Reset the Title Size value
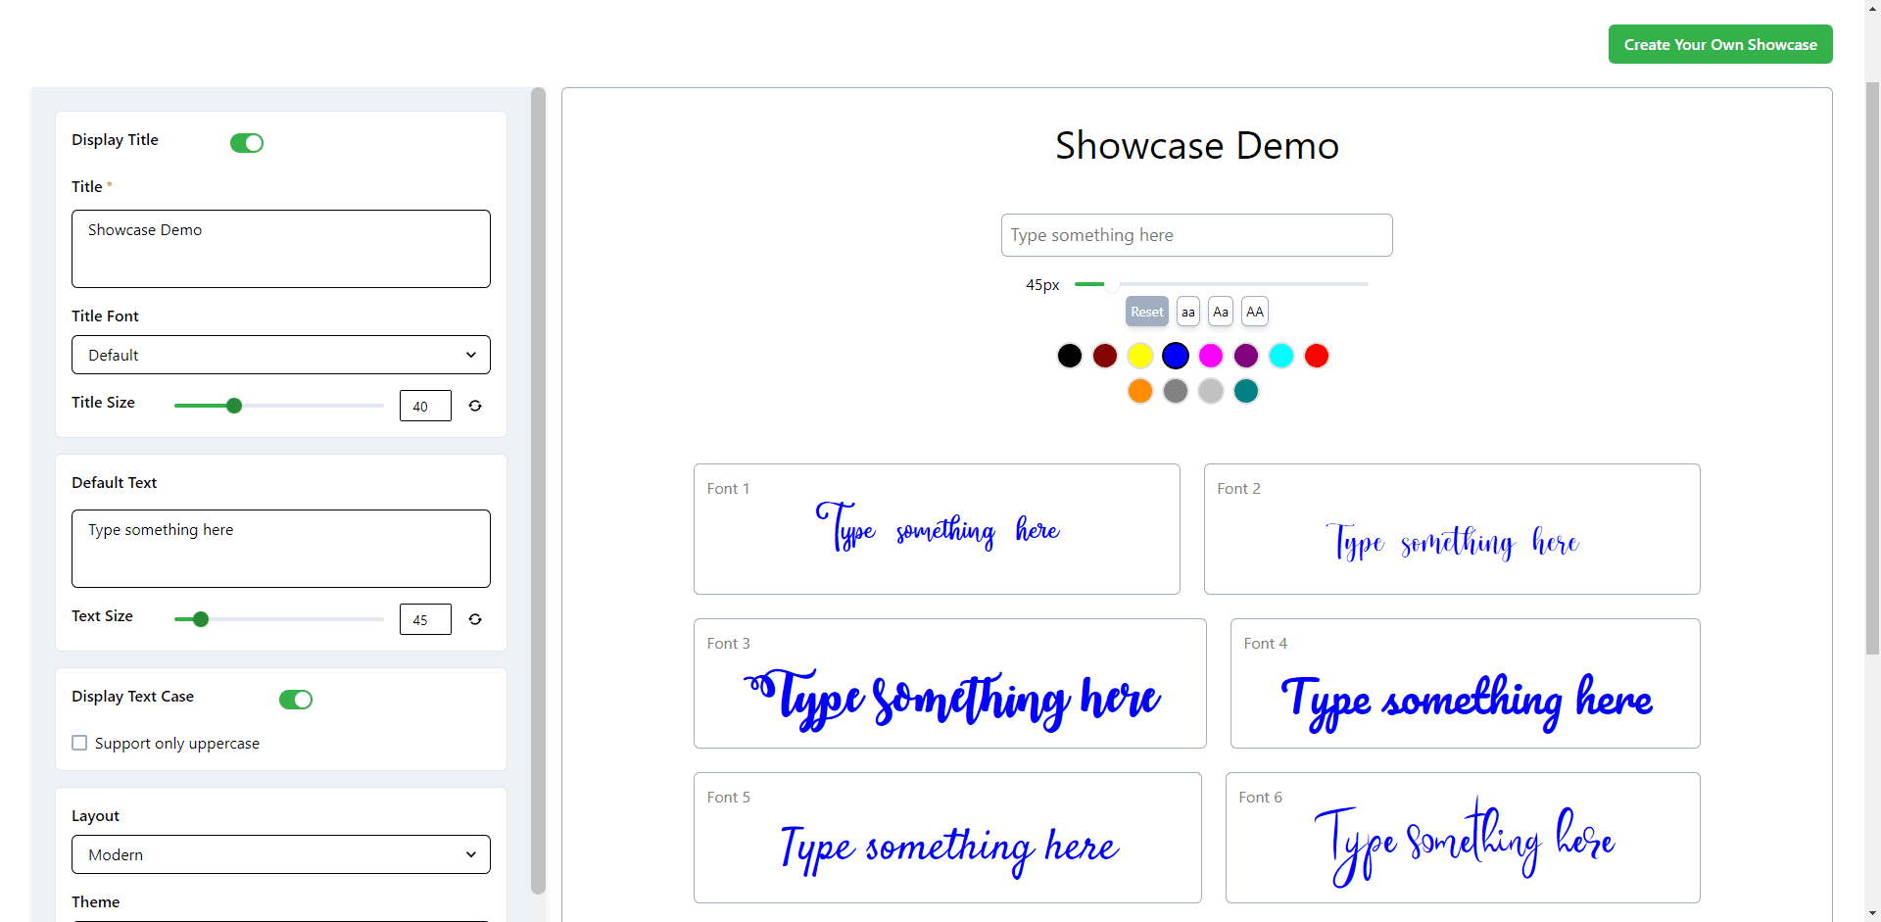 (x=475, y=406)
